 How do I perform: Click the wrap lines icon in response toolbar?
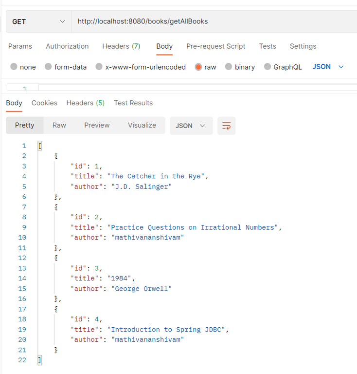point(226,126)
